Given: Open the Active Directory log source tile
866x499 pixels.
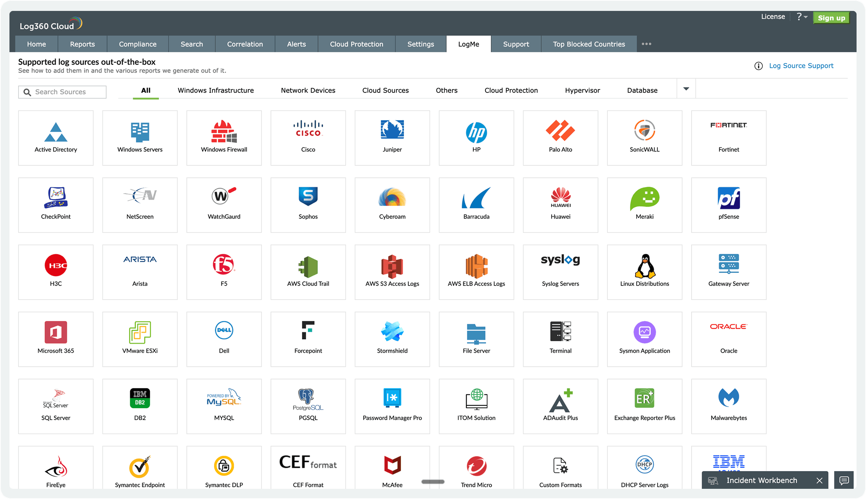Looking at the screenshot, I should click(56, 138).
